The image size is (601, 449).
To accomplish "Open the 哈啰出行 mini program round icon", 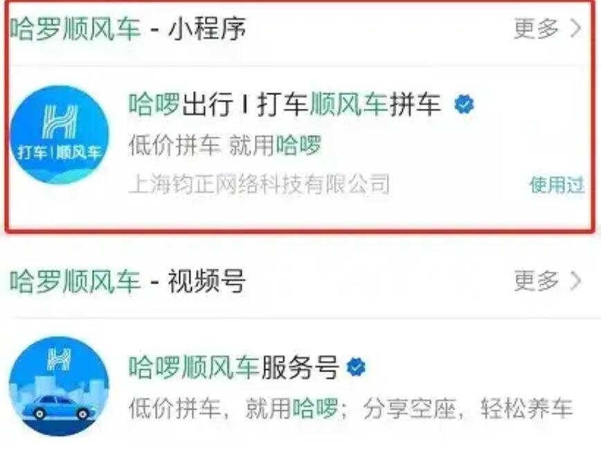I will point(60,134).
